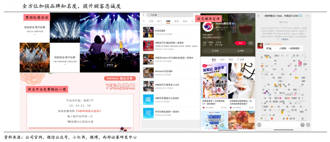Open the 收藏 tab on the Helens profile

[240, 60]
